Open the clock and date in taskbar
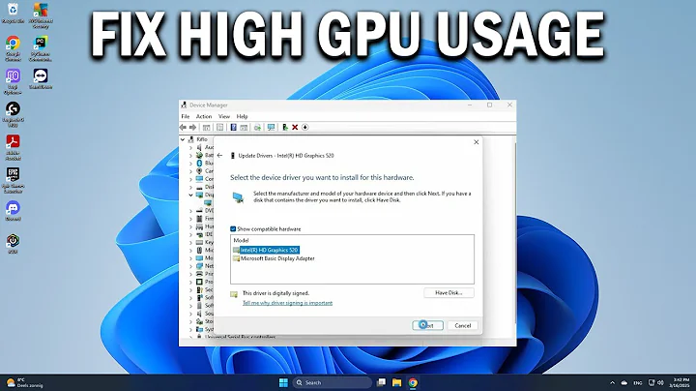This screenshot has height=391, width=696. pos(680,382)
